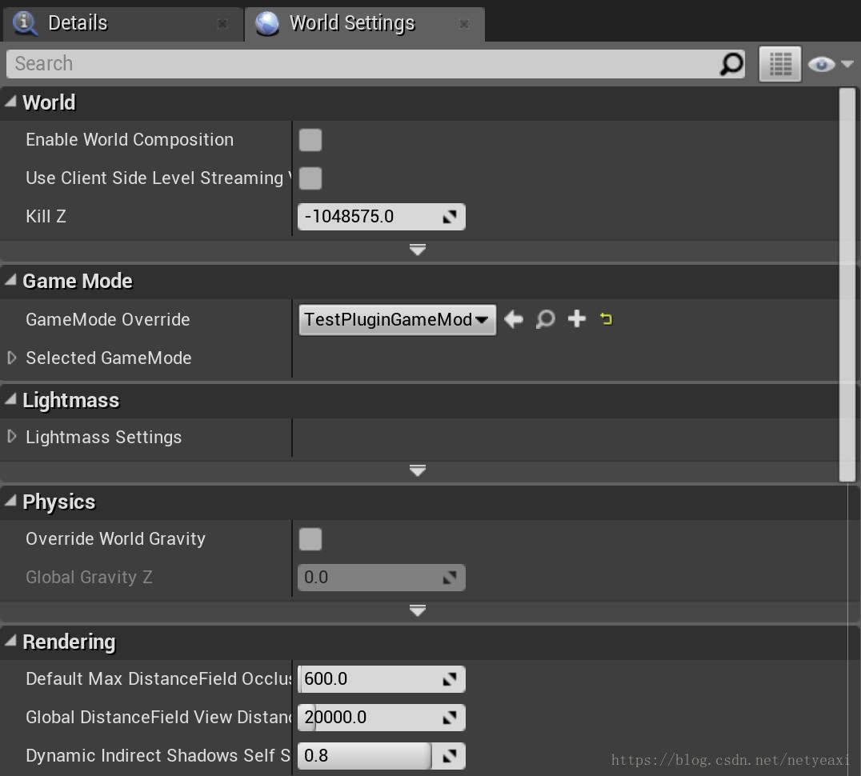Open the eye view options menu
The width and height of the screenshot is (861, 776).
click(824, 63)
